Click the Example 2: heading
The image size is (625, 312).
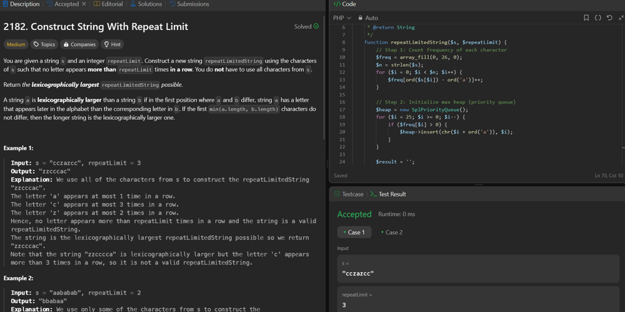(18, 278)
